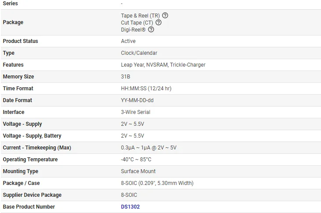This screenshot has height=213, width=321.
Task: Click the Active product status value
Action: coord(128,41)
